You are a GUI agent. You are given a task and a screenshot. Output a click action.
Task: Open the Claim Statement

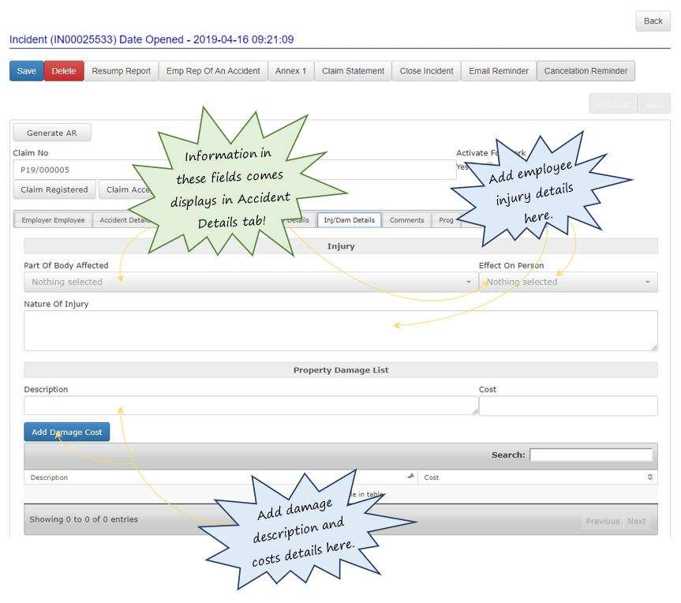click(x=352, y=70)
